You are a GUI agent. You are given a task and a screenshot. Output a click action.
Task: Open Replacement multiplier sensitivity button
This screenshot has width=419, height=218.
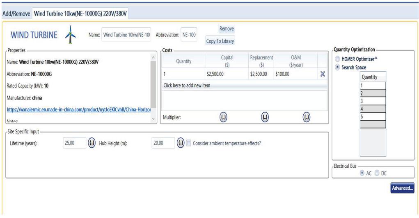[x=265, y=117]
